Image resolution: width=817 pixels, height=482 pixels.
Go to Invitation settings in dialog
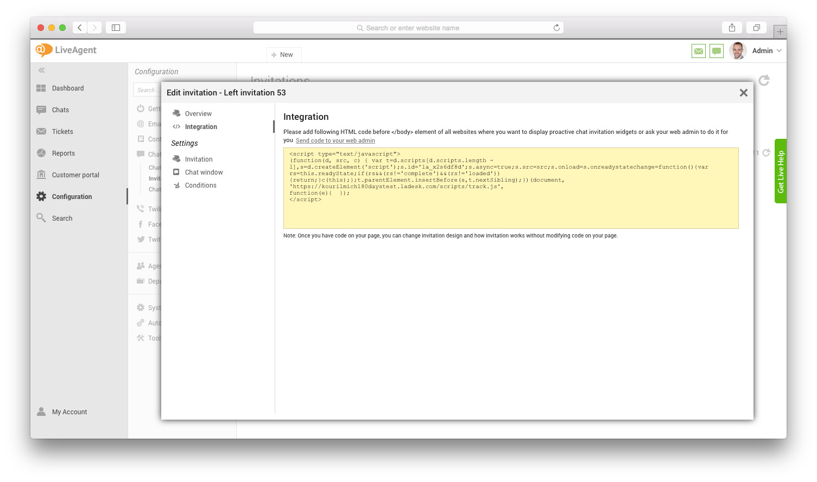(199, 159)
